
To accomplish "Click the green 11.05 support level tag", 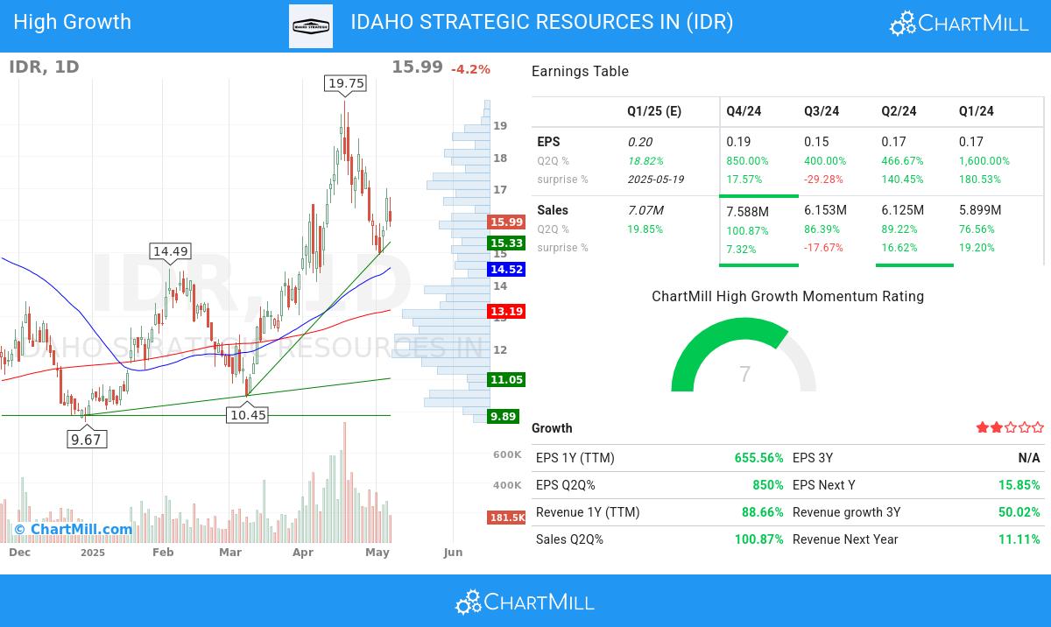I will point(506,379).
